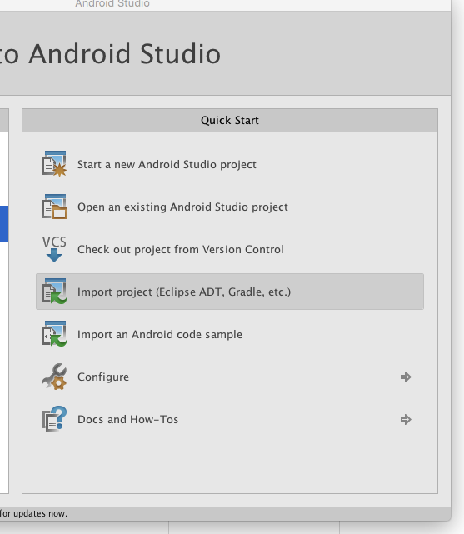Click the 'for updates now' status bar text
Image resolution: width=464 pixels, height=534 pixels.
[33, 513]
